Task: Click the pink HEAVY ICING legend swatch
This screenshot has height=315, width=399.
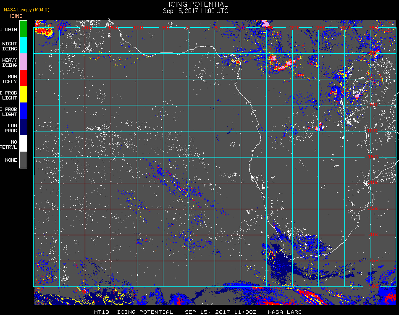Action: (x=23, y=61)
